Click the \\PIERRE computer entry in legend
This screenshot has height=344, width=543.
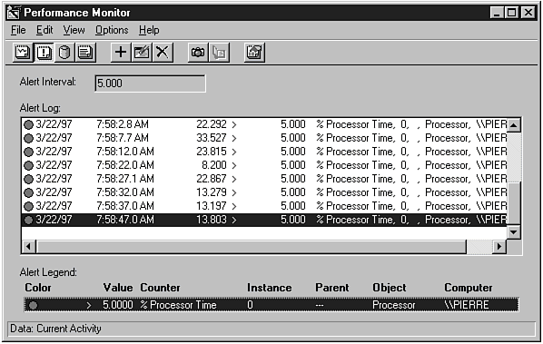467,305
